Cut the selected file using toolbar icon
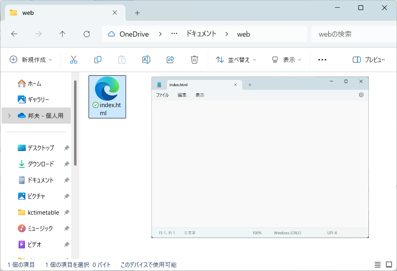Screen dimensions: 397x271 (x=74, y=59)
